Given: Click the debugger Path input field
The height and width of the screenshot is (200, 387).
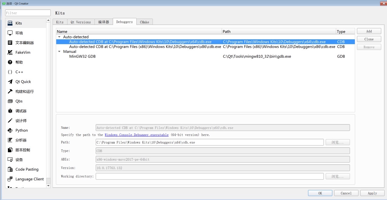Looking at the screenshot, I should 210,142.
